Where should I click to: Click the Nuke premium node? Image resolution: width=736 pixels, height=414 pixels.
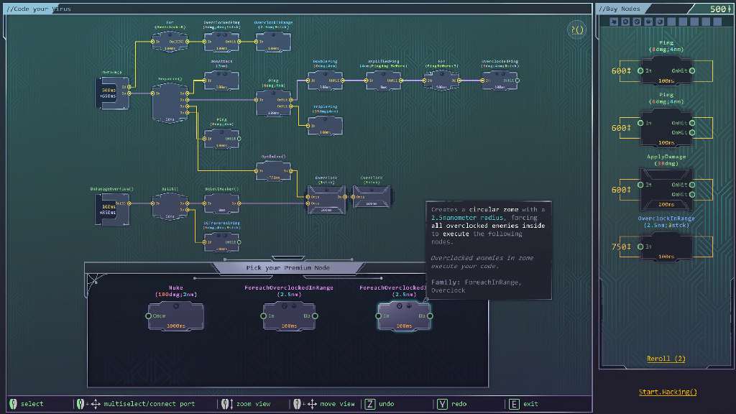point(176,316)
